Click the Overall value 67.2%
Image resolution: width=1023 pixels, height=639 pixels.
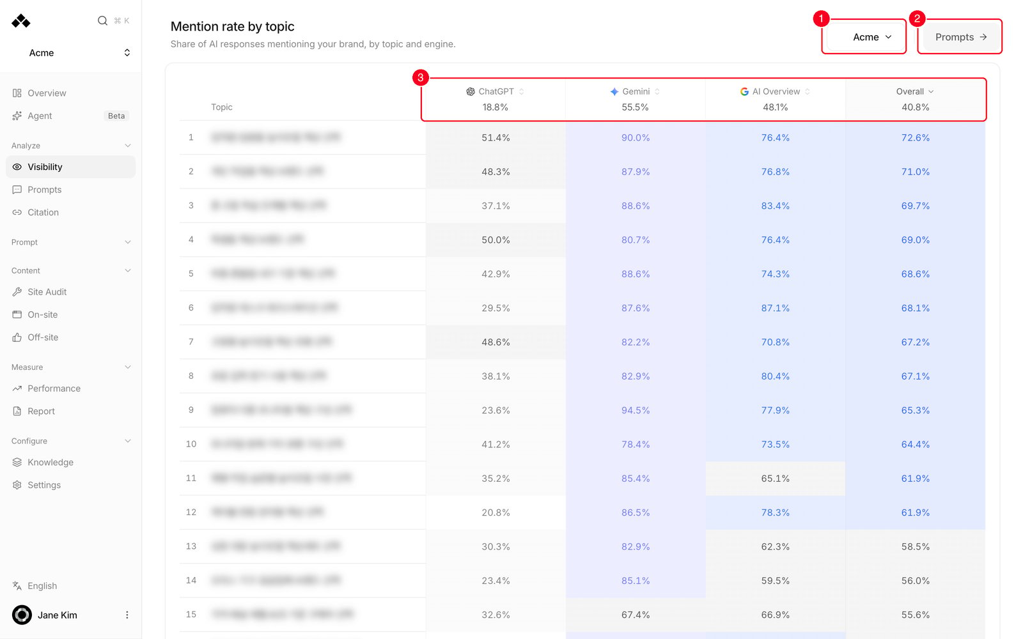pos(916,342)
